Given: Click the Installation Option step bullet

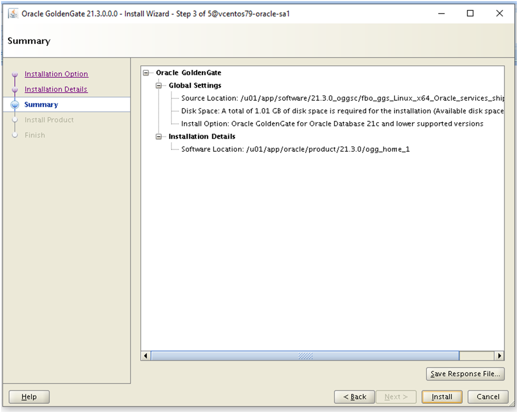Looking at the screenshot, I should [x=15, y=74].
